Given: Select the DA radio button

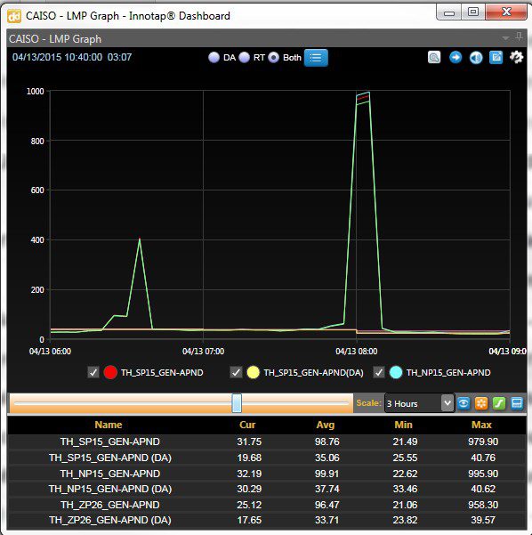Looking at the screenshot, I should pos(214,57).
